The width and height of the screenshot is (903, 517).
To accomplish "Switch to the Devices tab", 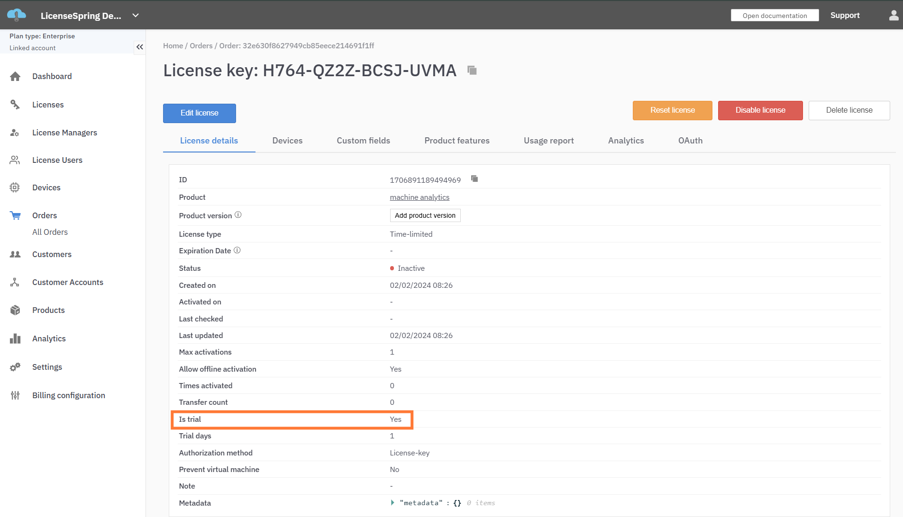I will (x=287, y=141).
